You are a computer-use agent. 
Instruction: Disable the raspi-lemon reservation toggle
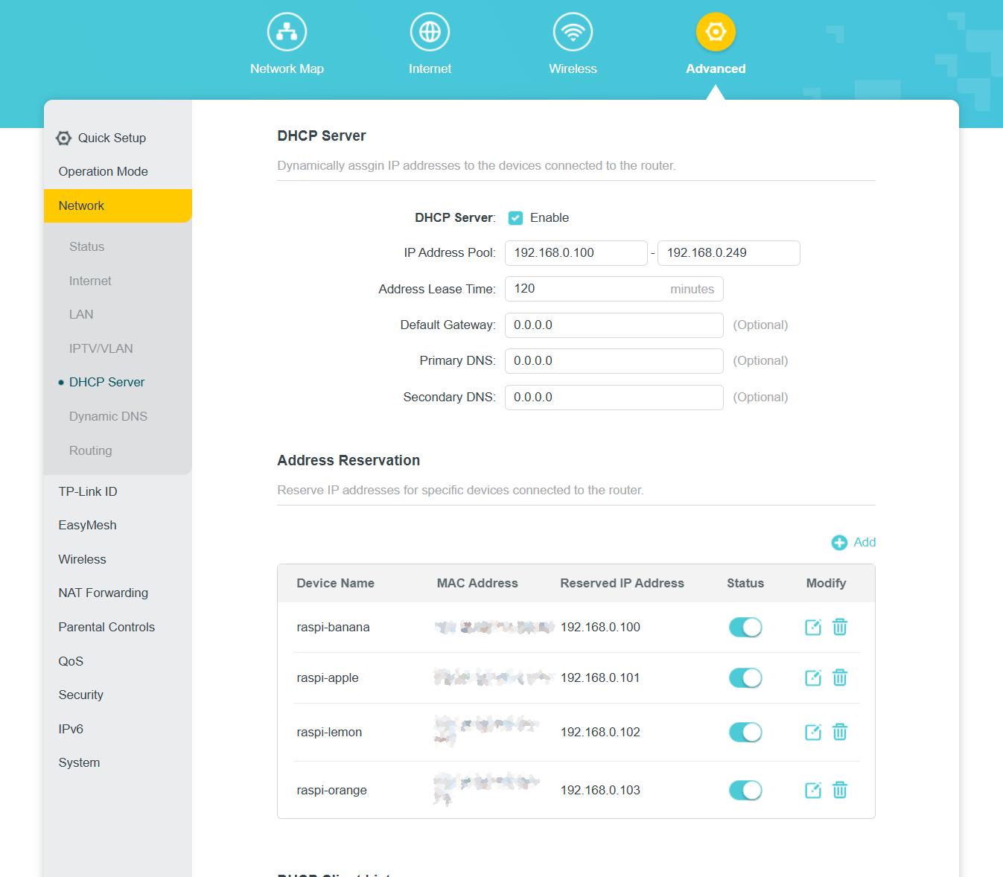(745, 732)
